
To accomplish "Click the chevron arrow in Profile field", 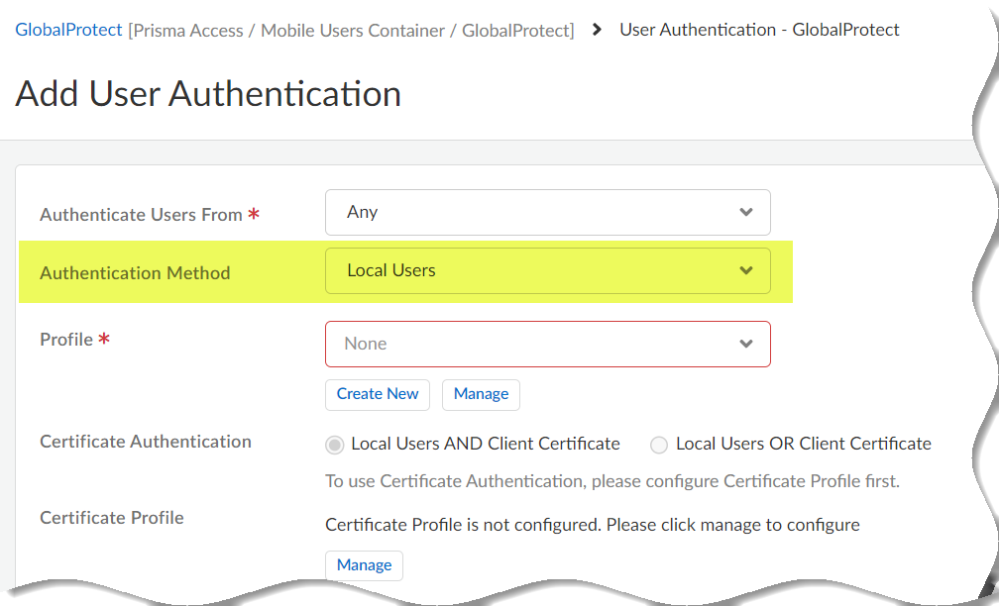I will point(746,345).
